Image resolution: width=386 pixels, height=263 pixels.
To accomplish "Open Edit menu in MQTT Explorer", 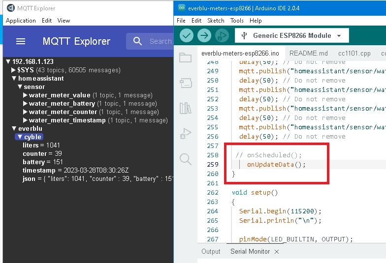I will [x=47, y=21].
